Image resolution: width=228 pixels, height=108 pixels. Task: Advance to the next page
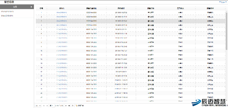(66, 106)
